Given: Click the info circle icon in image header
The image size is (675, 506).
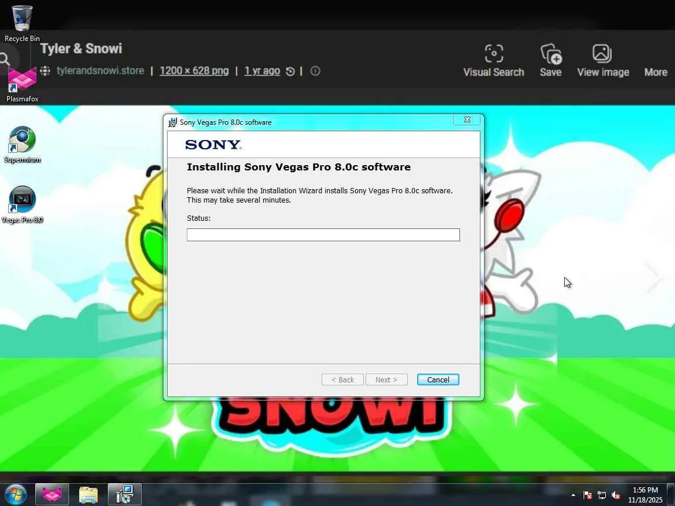Looking at the screenshot, I should [315, 71].
